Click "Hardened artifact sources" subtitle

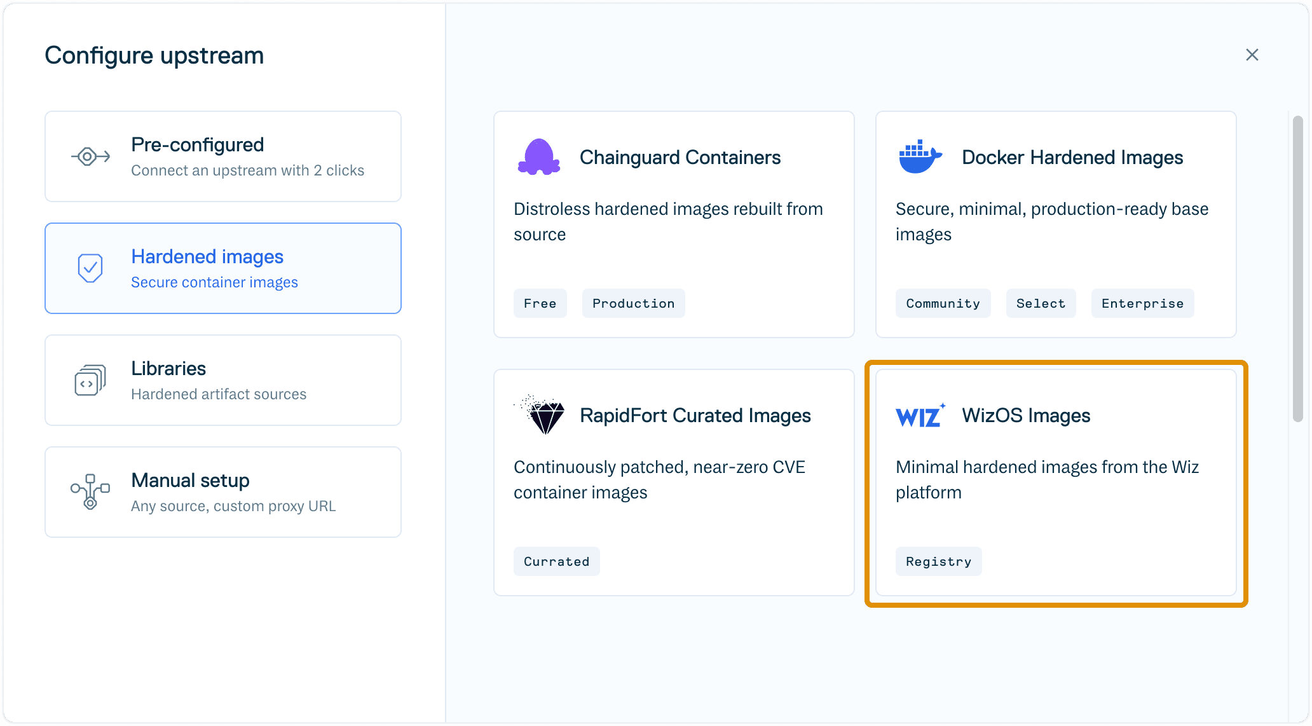tap(219, 394)
